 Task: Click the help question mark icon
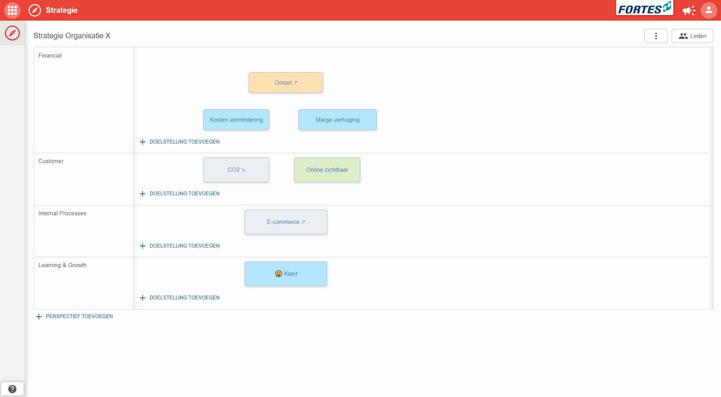(x=12, y=389)
